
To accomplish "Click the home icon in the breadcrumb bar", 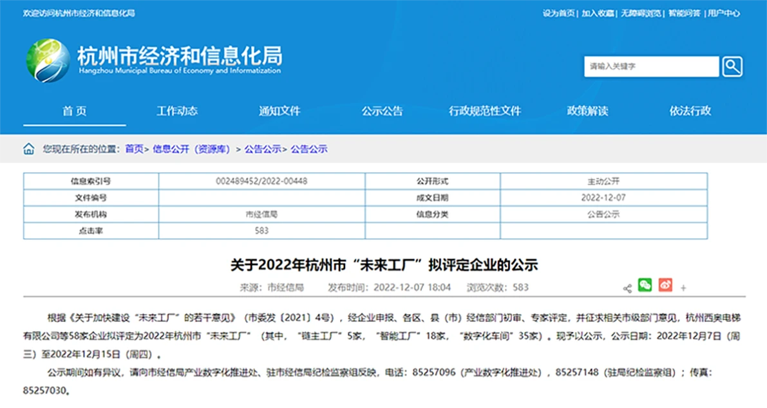I will [x=28, y=148].
